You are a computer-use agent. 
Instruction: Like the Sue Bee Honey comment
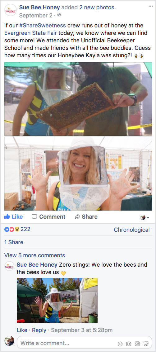pyautogui.click(x=22, y=330)
